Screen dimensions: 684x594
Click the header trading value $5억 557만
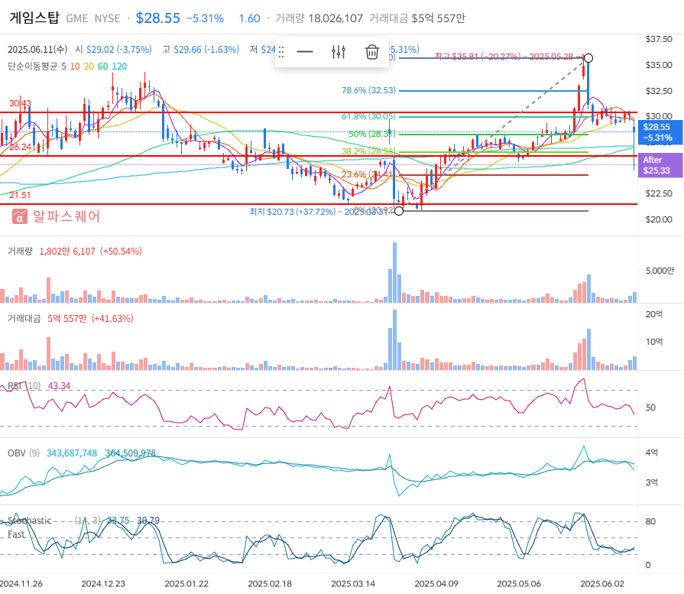tap(439, 19)
